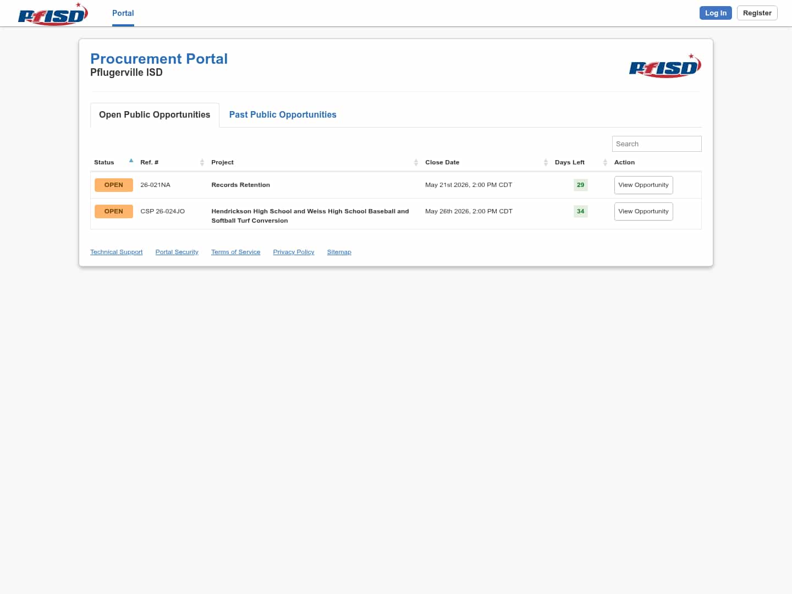Go to the Sitemap link
The image size is (792, 594).
point(339,252)
